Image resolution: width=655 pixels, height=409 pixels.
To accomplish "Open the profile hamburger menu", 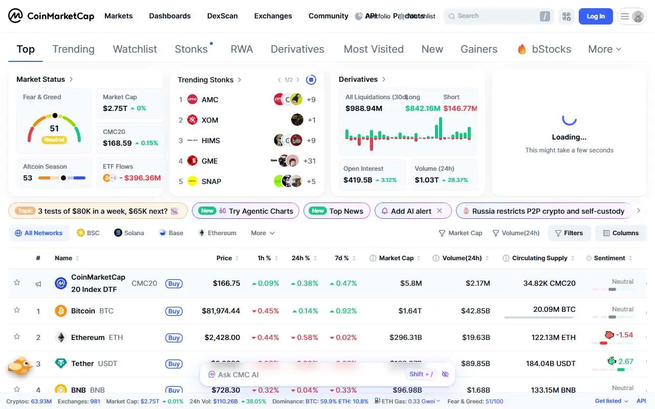I will 632,16.
